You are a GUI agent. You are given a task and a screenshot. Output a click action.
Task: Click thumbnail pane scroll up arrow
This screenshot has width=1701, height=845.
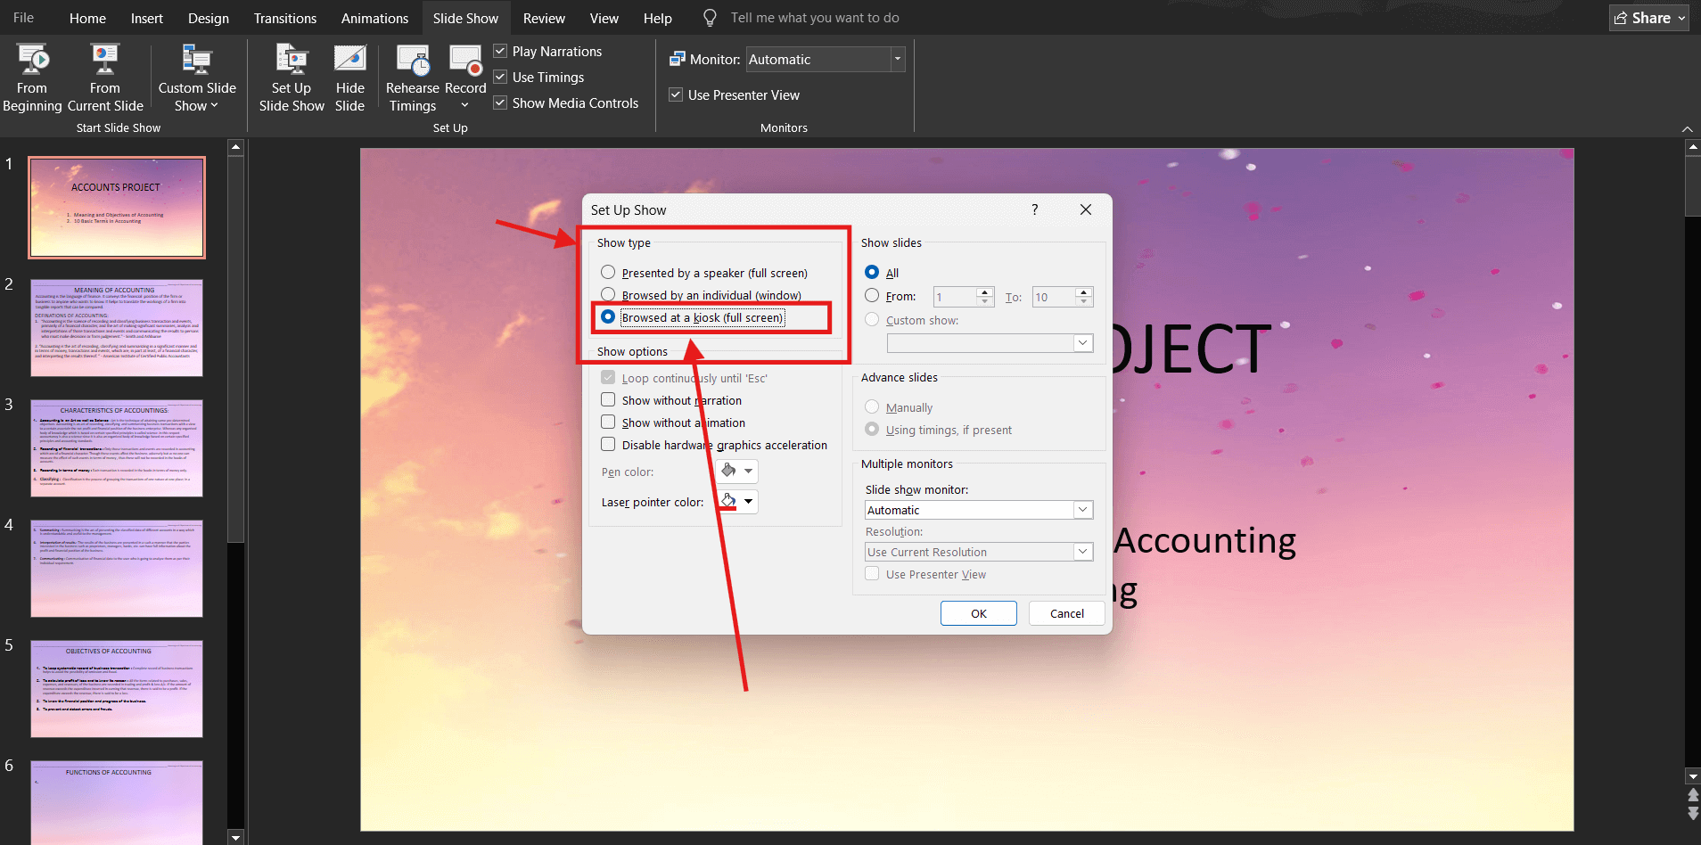pyautogui.click(x=235, y=147)
